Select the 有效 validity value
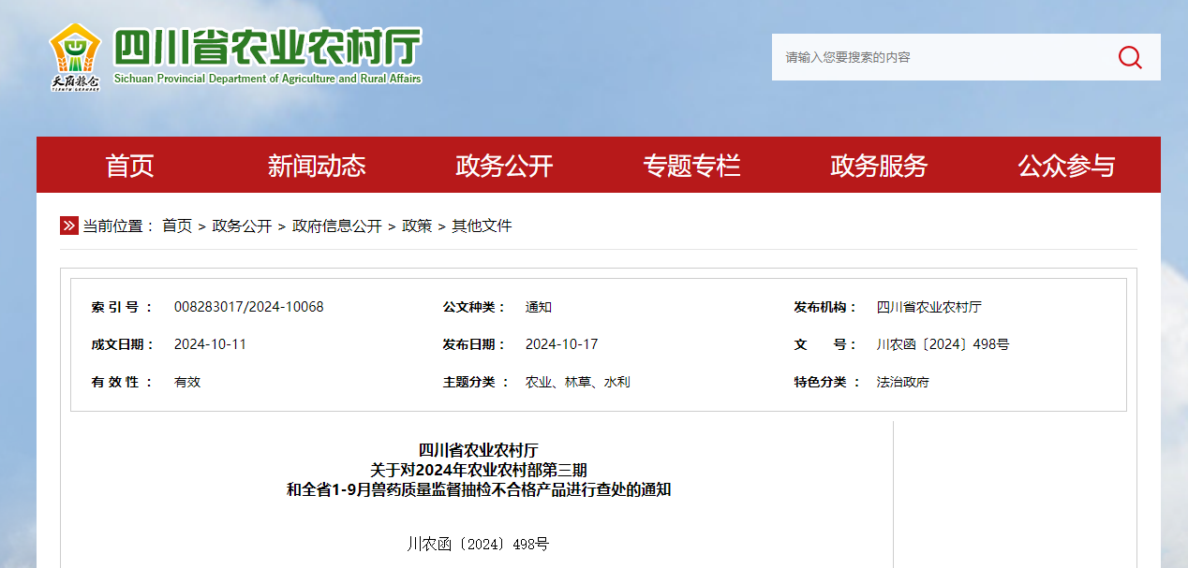Viewport: 1188px width, 568px height. [187, 382]
